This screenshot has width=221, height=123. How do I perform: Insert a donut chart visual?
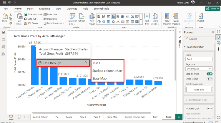pyautogui.click(x=104, y=22)
